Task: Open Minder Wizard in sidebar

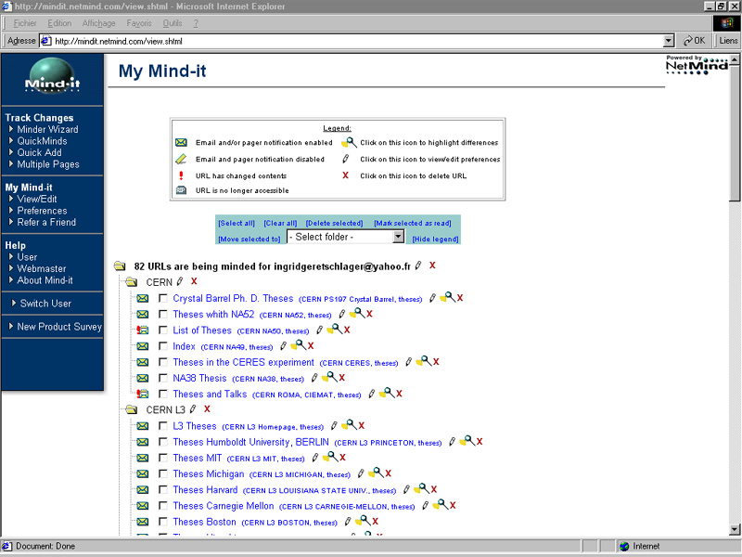Action: coord(48,129)
